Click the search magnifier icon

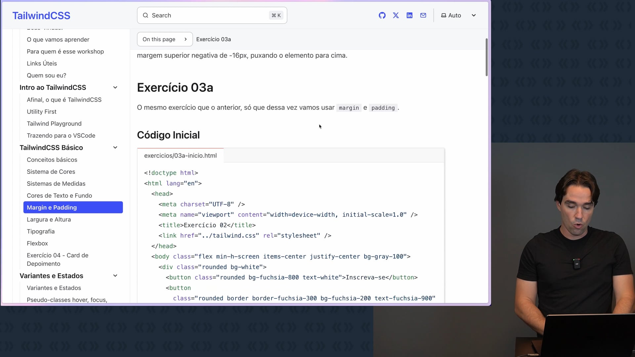tap(146, 15)
